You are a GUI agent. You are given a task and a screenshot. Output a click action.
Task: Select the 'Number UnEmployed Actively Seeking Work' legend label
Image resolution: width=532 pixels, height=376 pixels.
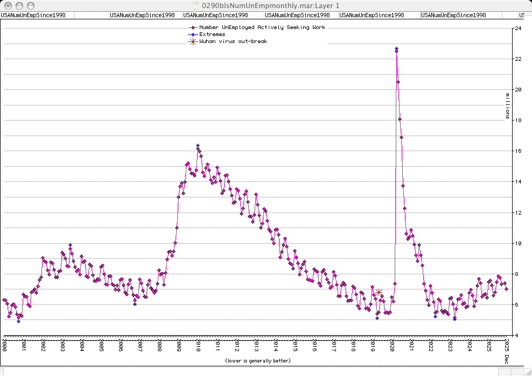[x=262, y=27]
